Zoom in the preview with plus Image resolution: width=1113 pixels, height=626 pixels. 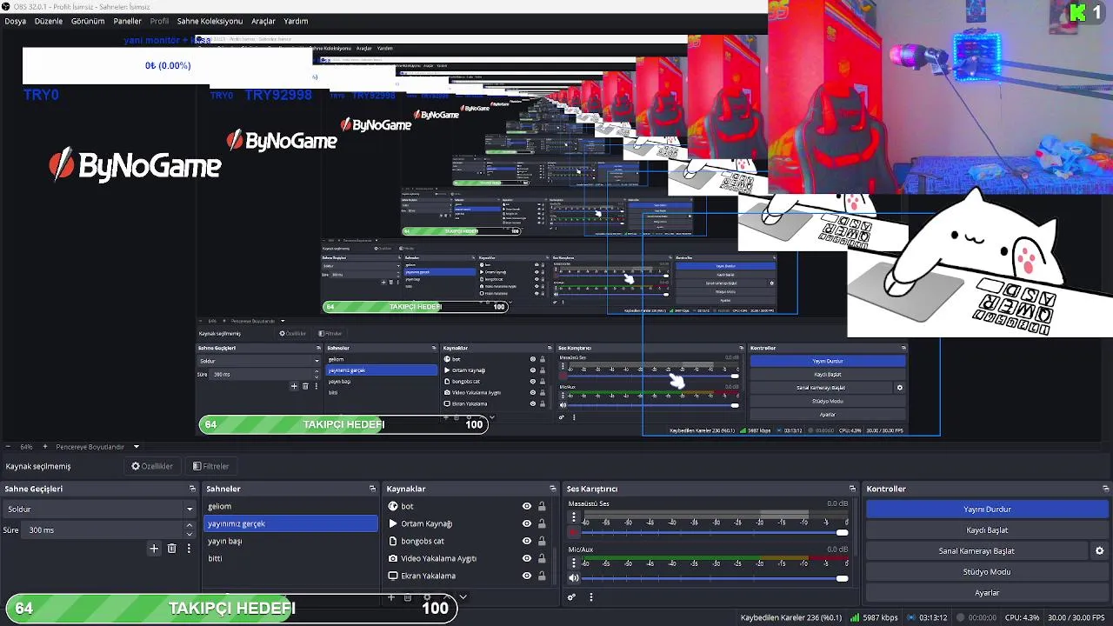tap(46, 447)
